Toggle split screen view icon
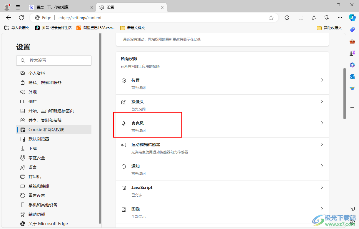The height and width of the screenshot is (229, 359). [x=301, y=18]
